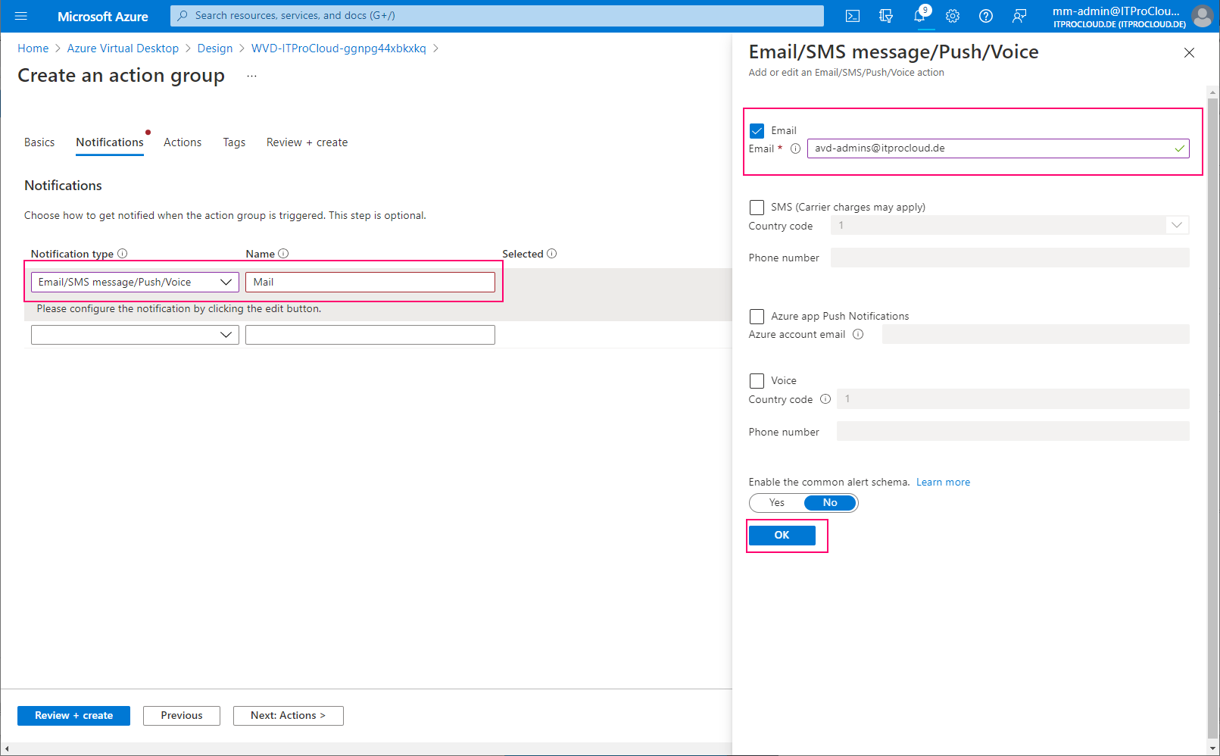Click the Microsoft Azure logo text
This screenshot has width=1220, height=756.
tap(103, 17)
